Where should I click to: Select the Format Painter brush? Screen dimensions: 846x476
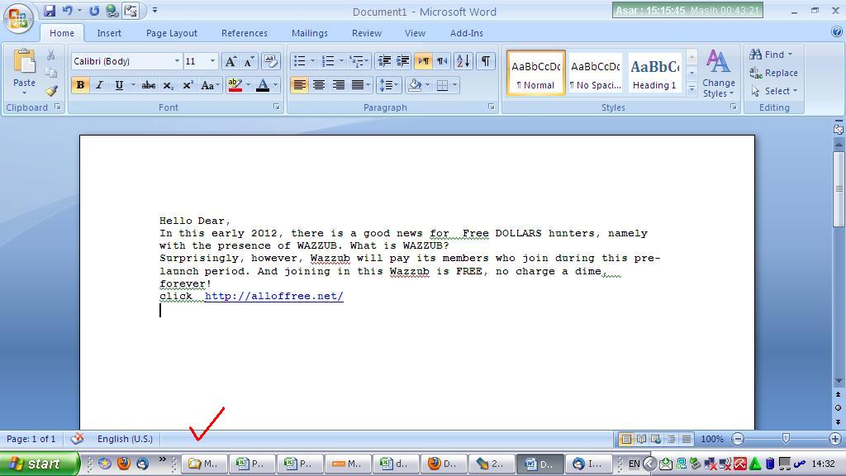(51, 91)
